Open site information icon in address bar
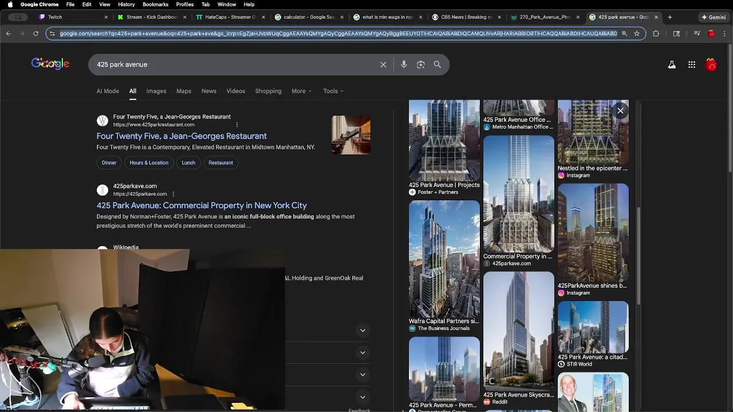This screenshot has height=412, width=733. click(x=53, y=34)
